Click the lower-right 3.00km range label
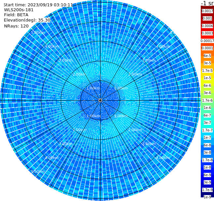 click(x=149, y=144)
